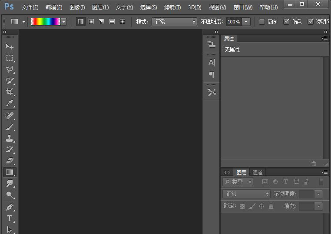Image resolution: width=331 pixels, height=234 pixels.
Task: Open the gradient picker dropdown arrow
Action: tap(64, 22)
